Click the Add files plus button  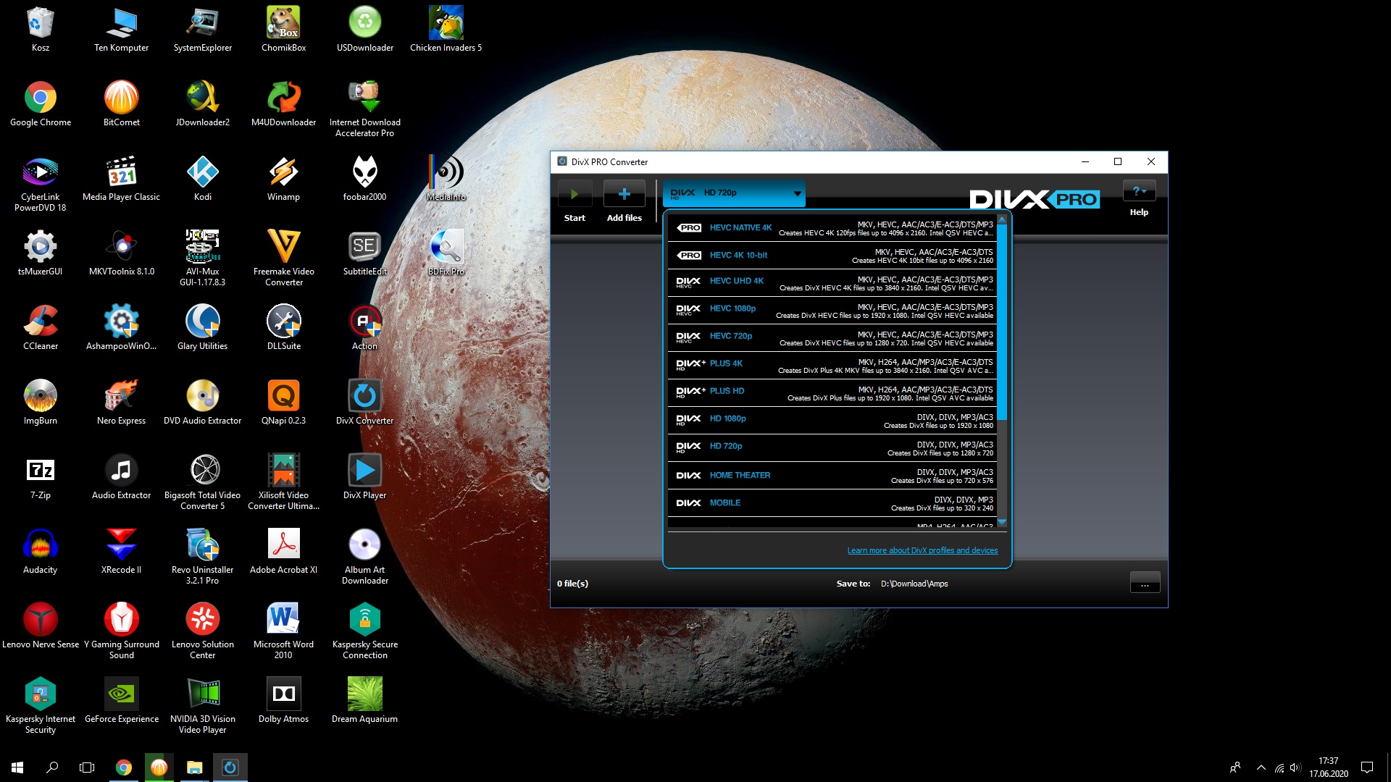pos(624,194)
